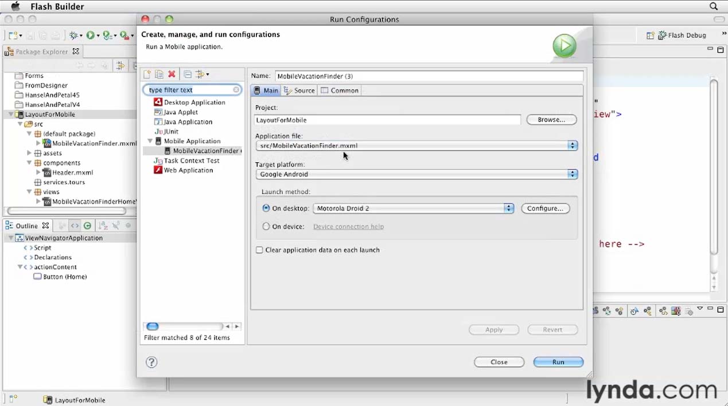The image size is (728, 406).
Task: Collapse the components package
Action: point(29,163)
